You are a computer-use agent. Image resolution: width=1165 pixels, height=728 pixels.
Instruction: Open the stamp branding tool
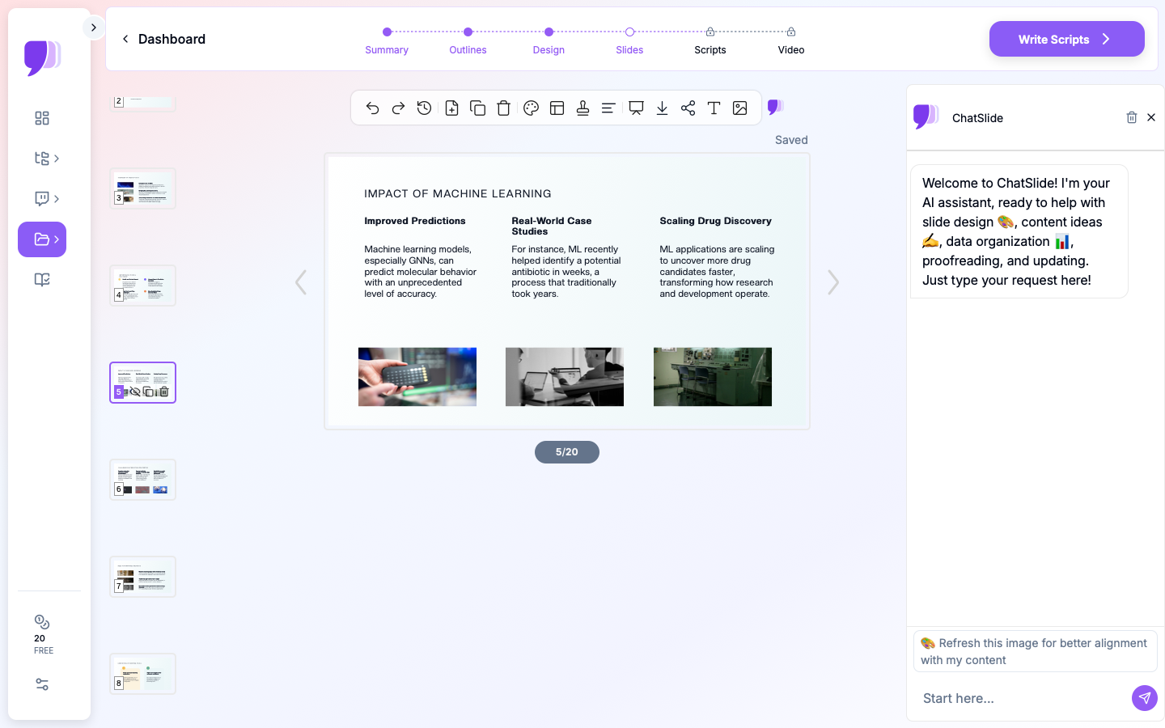(582, 108)
